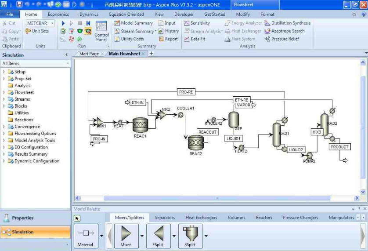Open Mixer icon options dropdown arrow
Screen dimensions: 368x251
(x=142, y=236)
